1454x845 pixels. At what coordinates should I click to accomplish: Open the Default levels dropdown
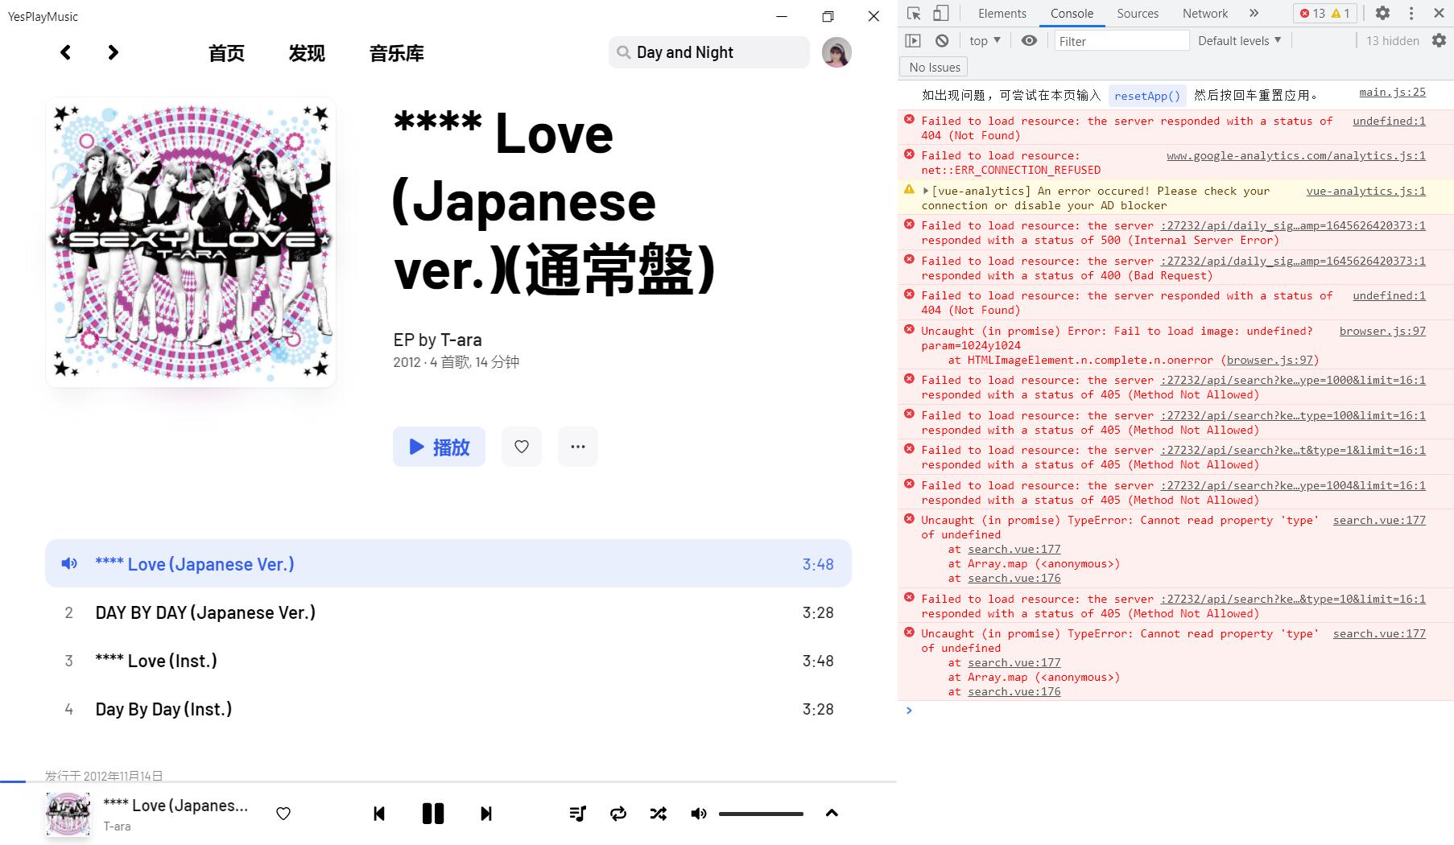pos(1239,41)
